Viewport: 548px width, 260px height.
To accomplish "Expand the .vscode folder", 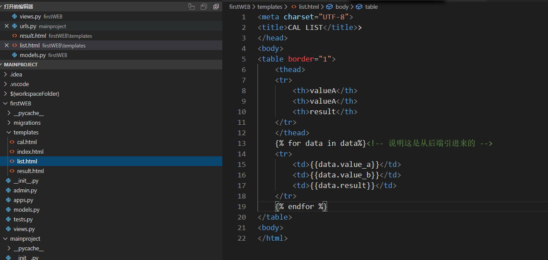I will pos(111,84).
